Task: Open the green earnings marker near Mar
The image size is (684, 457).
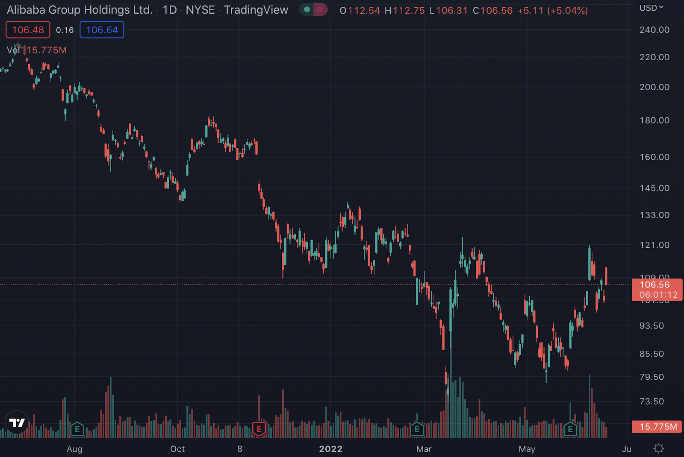Action: pyautogui.click(x=417, y=429)
